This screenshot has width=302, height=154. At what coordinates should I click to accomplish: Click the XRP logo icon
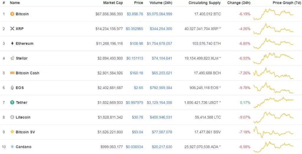pos(12,29)
